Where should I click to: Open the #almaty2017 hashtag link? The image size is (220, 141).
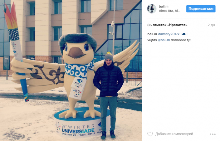click(169, 34)
